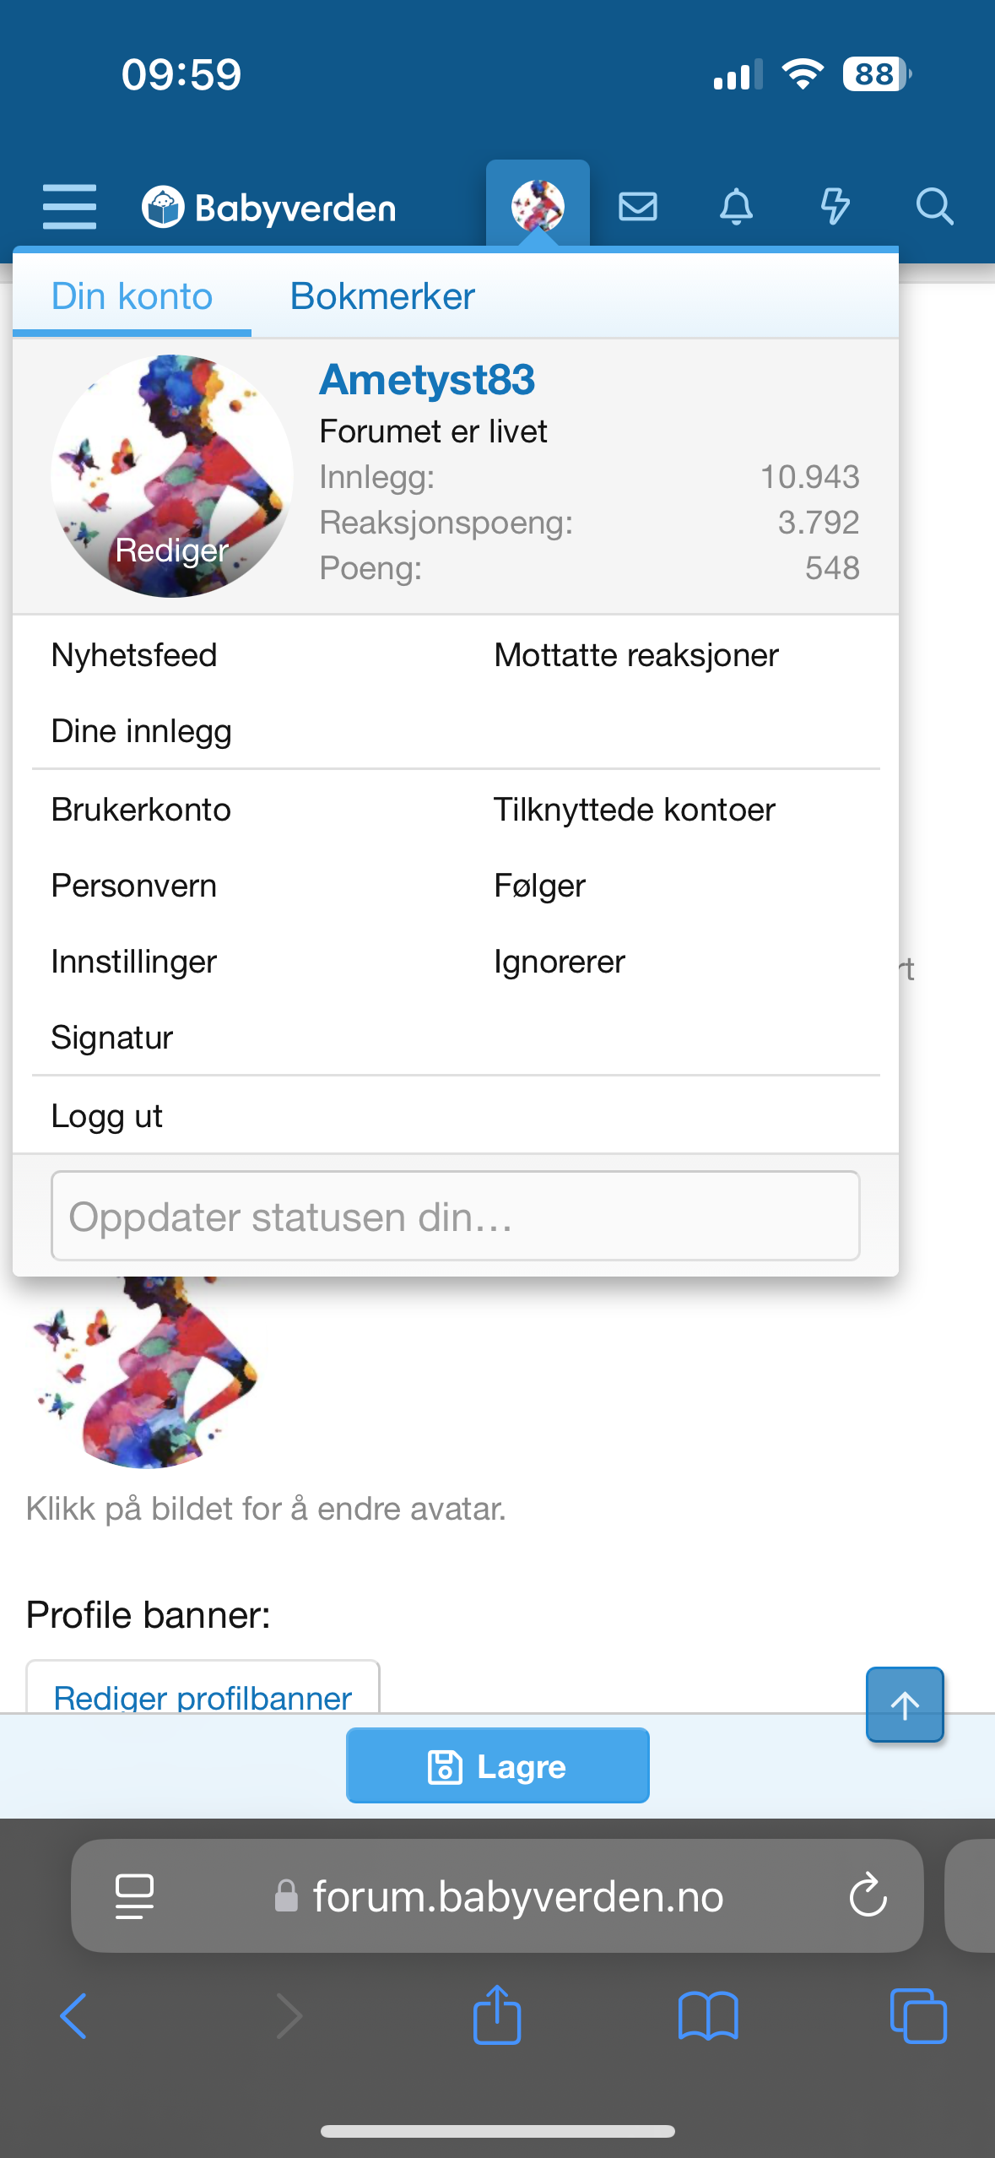Open Innstillinger from account menu
Screen dimensions: 995x2158
coord(134,962)
